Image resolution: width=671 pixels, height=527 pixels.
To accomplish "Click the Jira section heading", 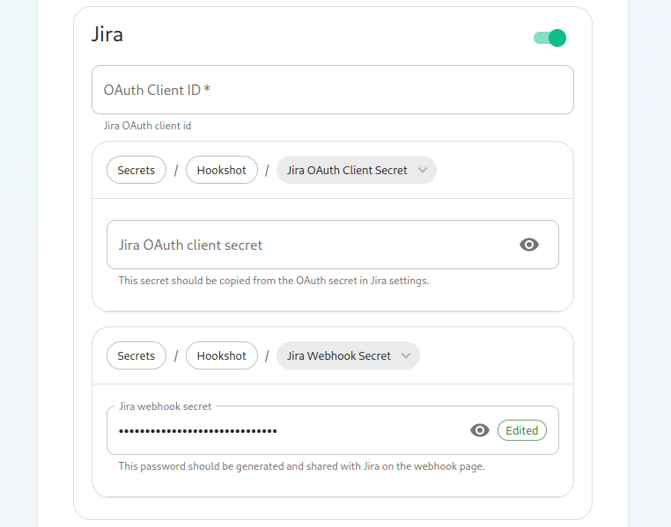I will (107, 34).
